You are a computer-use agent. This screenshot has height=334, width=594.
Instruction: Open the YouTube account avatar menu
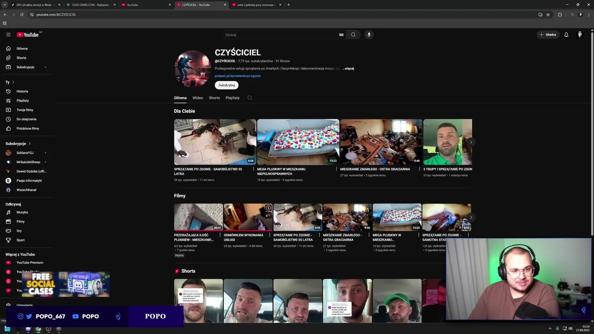(x=580, y=35)
